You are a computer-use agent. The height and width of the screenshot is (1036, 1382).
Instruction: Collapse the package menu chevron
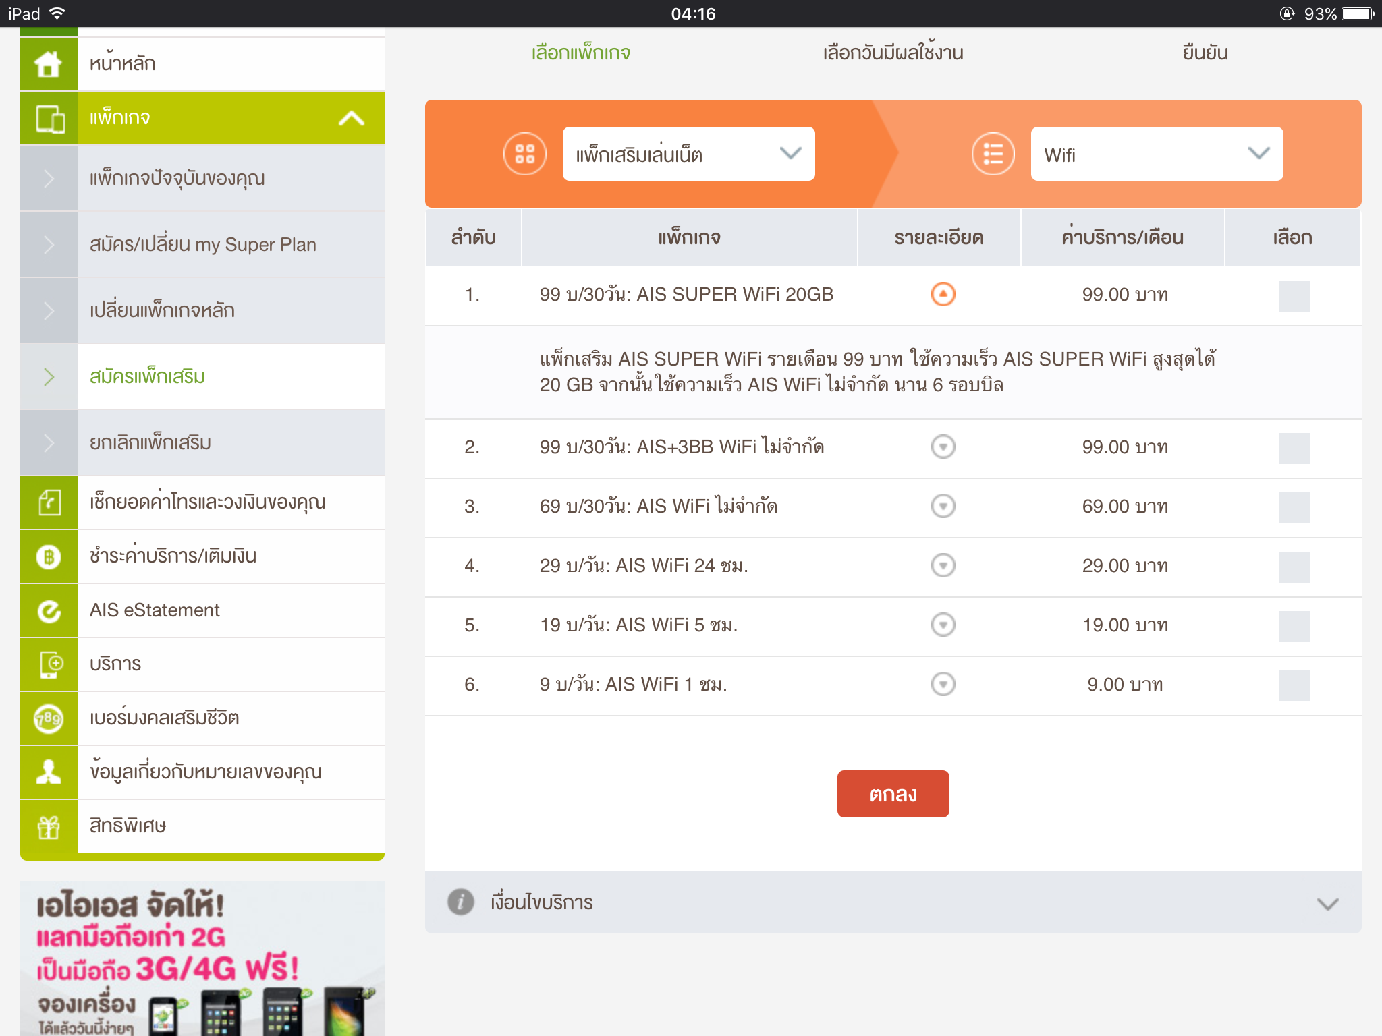[x=352, y=118]
